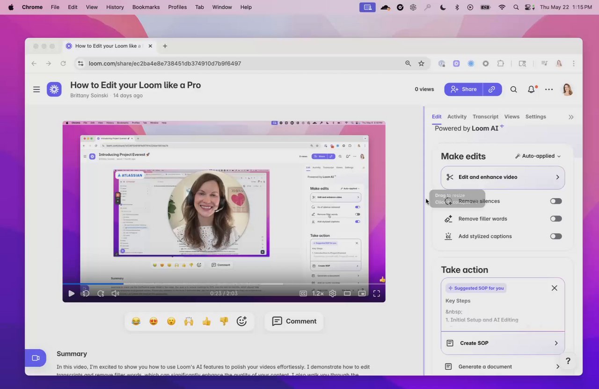This screenshot has width=599, height=389.
Task: Collapse the right side panel
Action: coord(571,117)
